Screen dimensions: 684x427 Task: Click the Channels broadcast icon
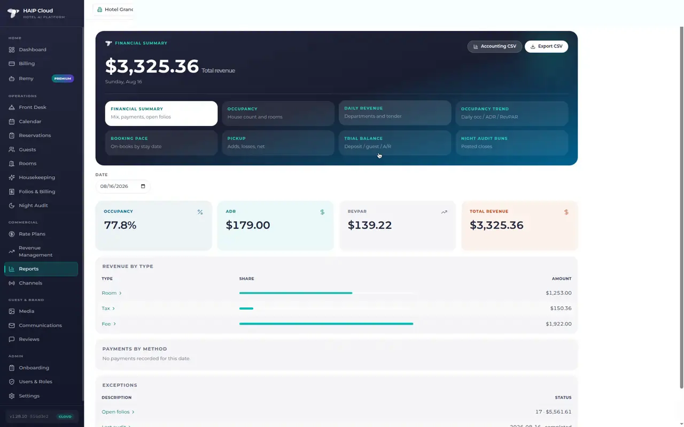(x=12, y=283)
